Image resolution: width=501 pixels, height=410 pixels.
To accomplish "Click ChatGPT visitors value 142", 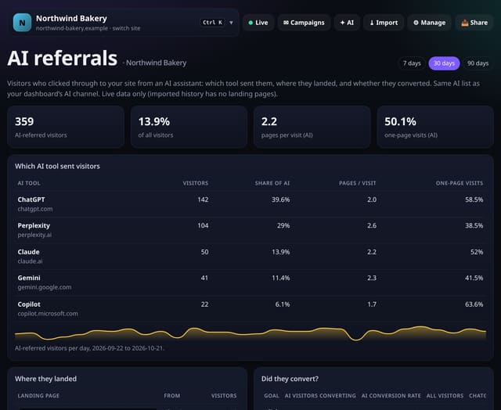I will pyautogui.click(x=203, y=200).
